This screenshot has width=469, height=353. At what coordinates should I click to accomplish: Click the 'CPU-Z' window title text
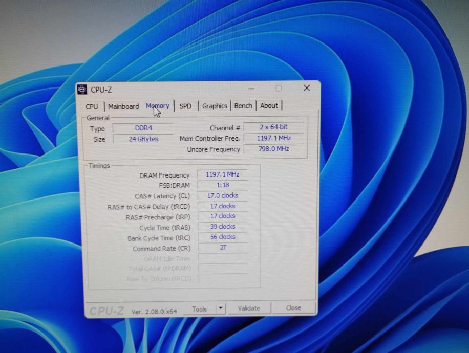tap(101, 90)
